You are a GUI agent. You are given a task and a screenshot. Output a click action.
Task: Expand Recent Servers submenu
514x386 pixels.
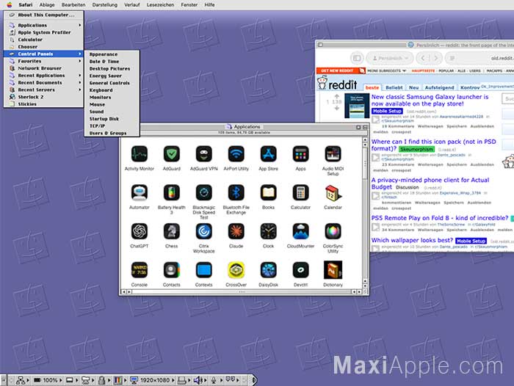tap(43, 90)
